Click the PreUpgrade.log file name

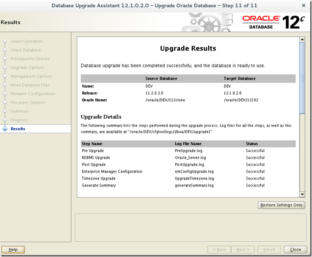(188, 151)
